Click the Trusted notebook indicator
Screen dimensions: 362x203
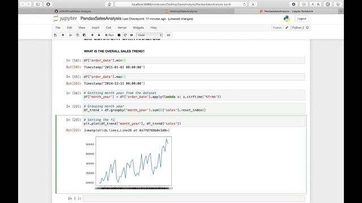(277, 28)
